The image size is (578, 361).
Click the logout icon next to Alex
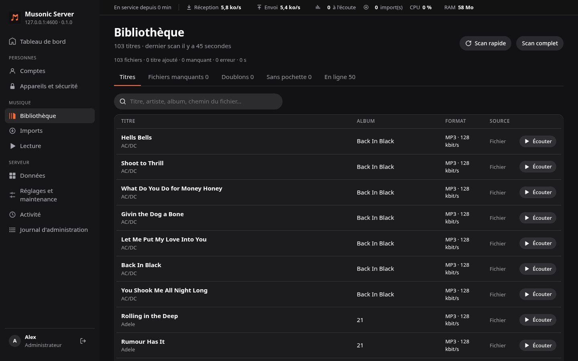[x=83, y=341]
